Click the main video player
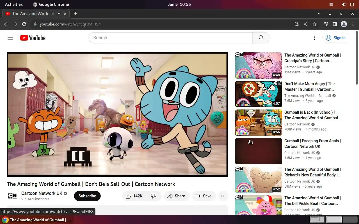The width and height of the screenshot is (359, 224). (x=118, y=115)
